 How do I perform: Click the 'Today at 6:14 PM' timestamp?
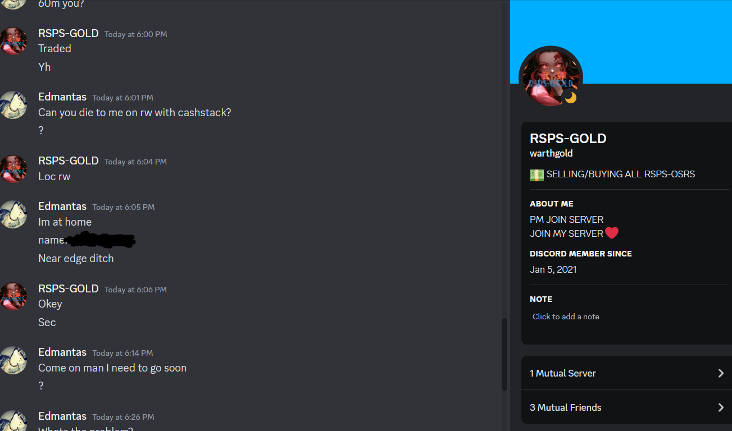tap(122, 353)
